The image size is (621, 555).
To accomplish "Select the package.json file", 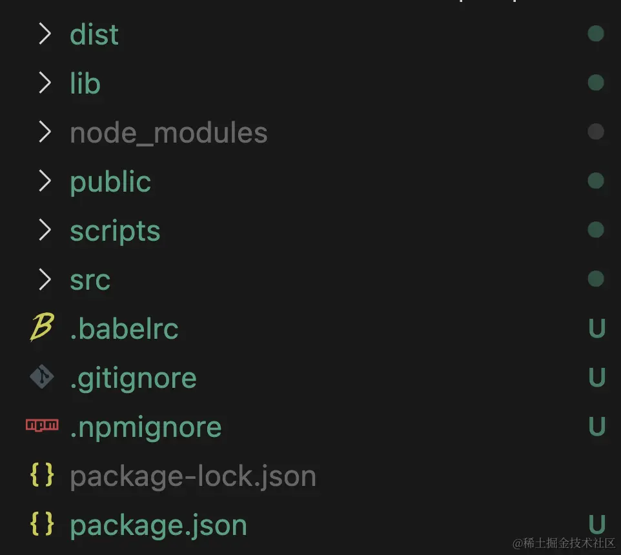I will (158, 525).
